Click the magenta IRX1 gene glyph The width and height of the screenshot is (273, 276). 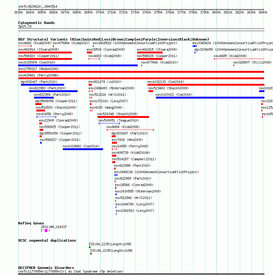tap(46, 231)
